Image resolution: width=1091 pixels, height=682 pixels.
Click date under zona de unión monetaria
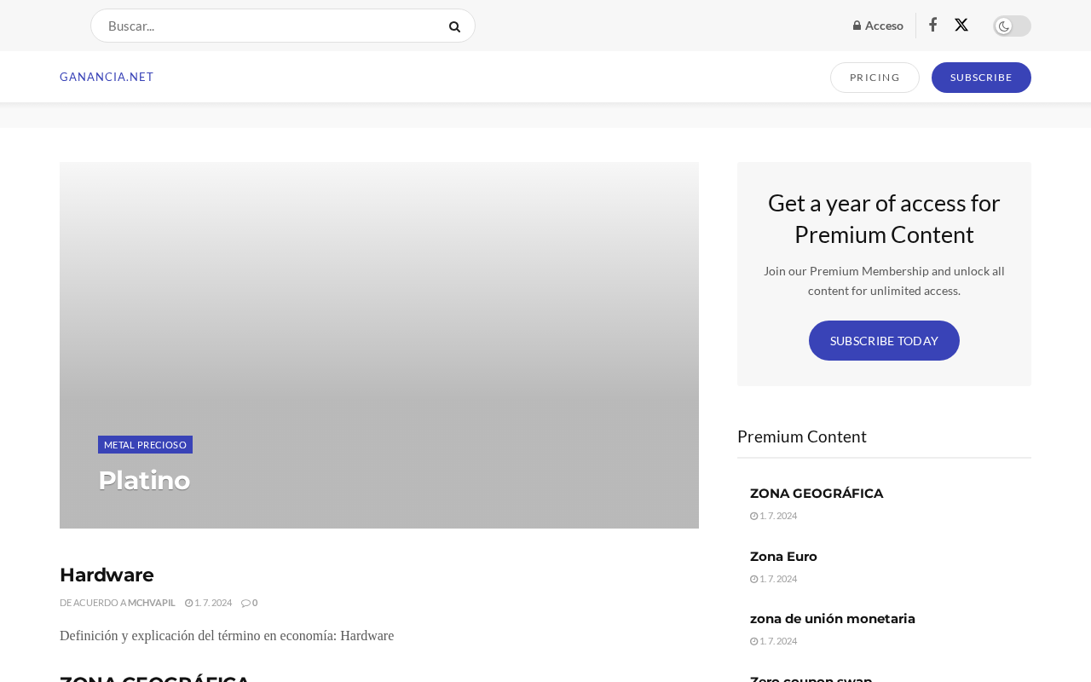[x=774, y=641]
